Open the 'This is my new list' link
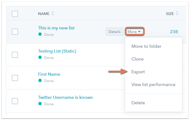This screenshot has height=120, width=190. [56, 28]
